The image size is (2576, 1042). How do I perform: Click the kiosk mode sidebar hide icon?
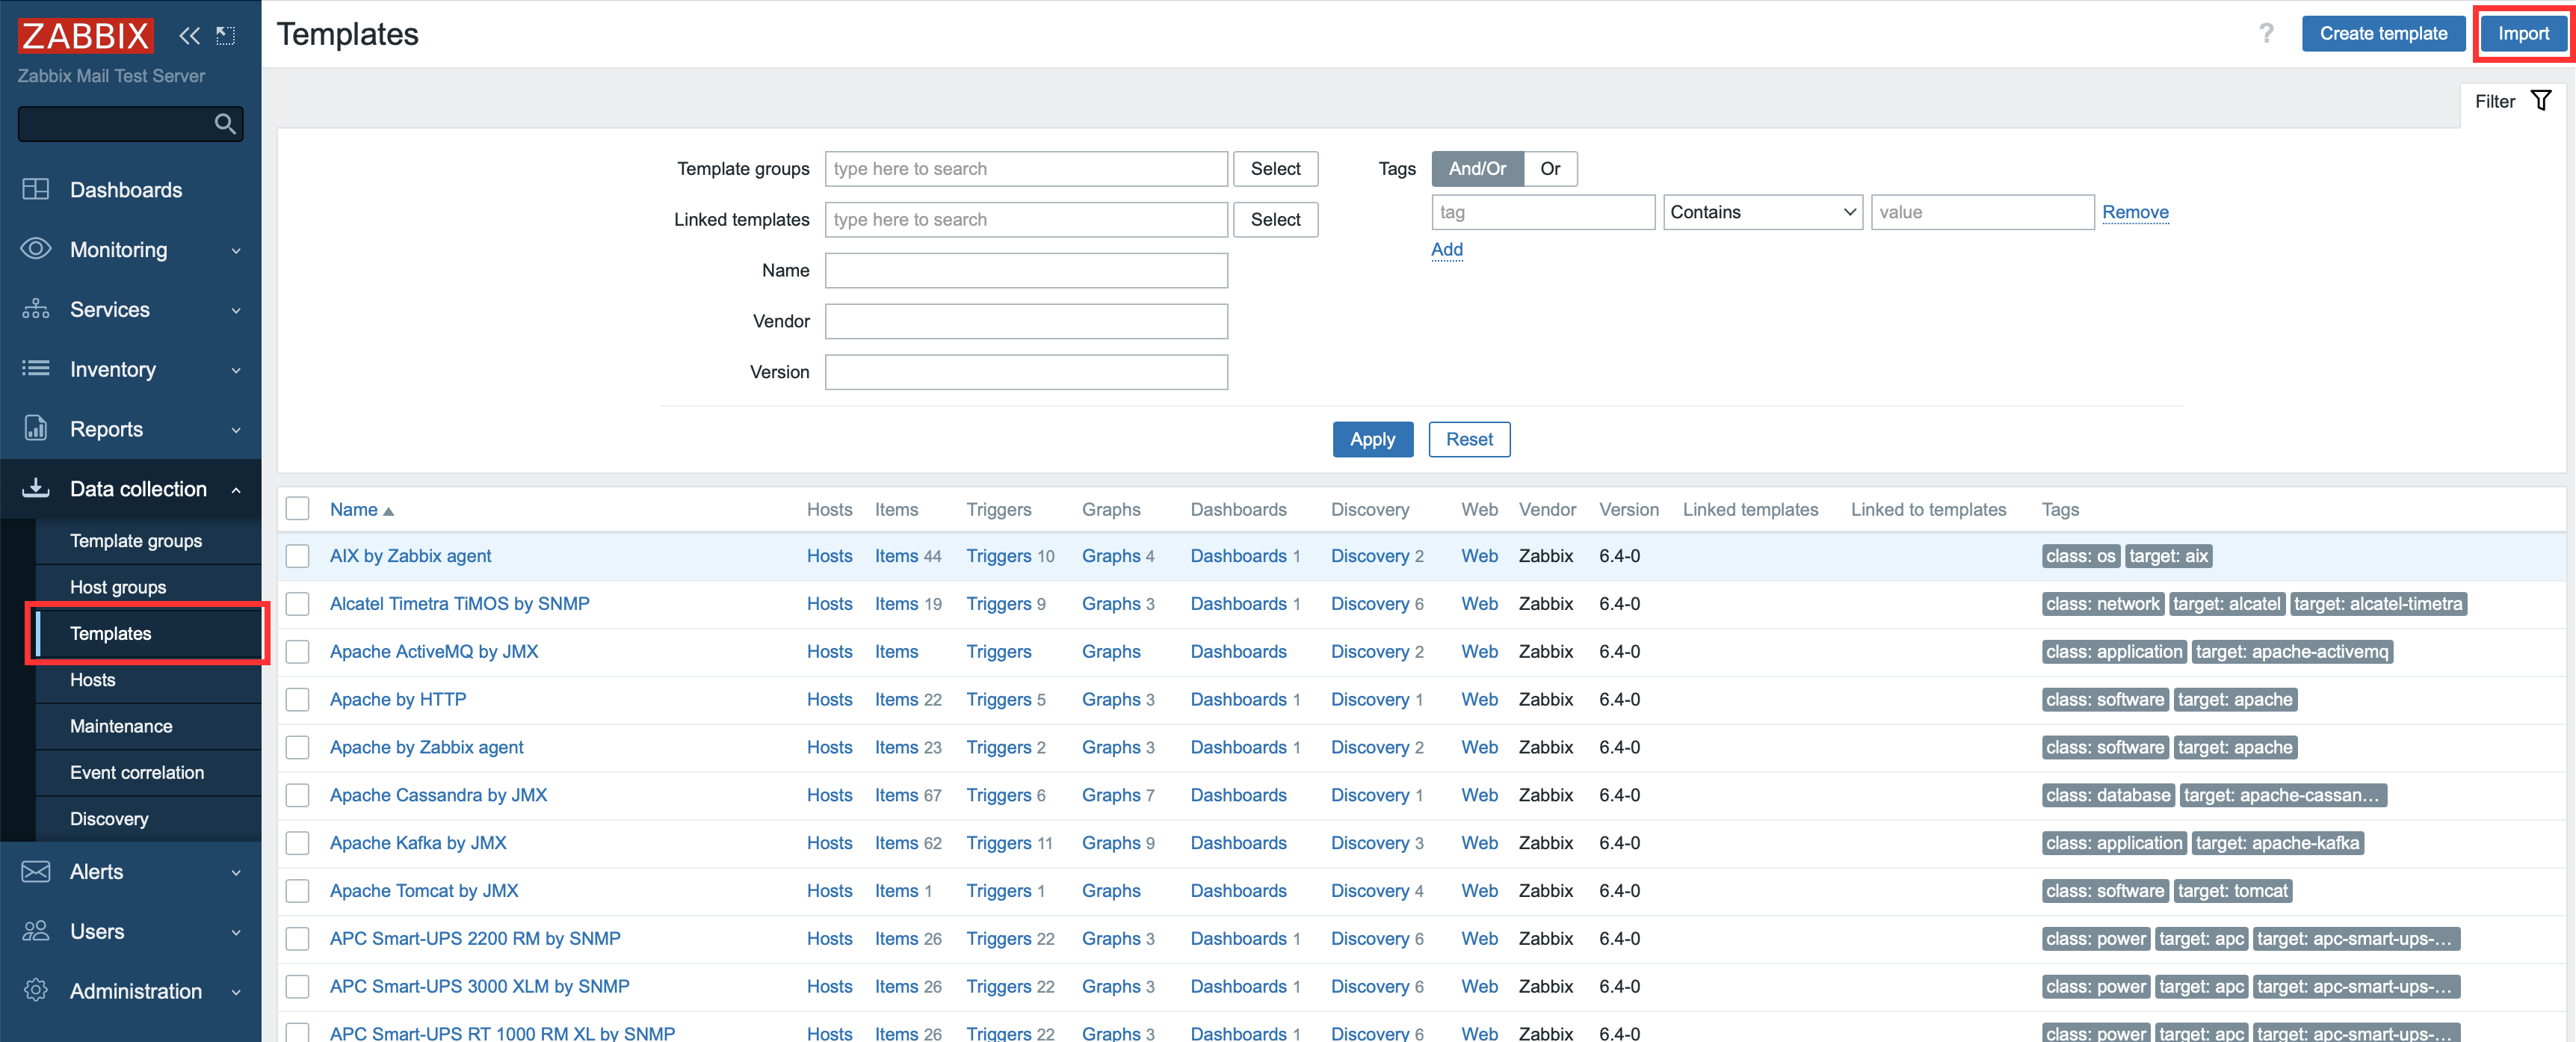(x=226, y=36)
